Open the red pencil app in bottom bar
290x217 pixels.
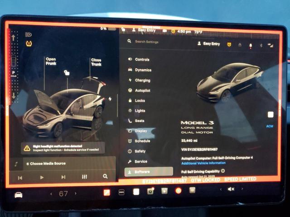[107, 193]
